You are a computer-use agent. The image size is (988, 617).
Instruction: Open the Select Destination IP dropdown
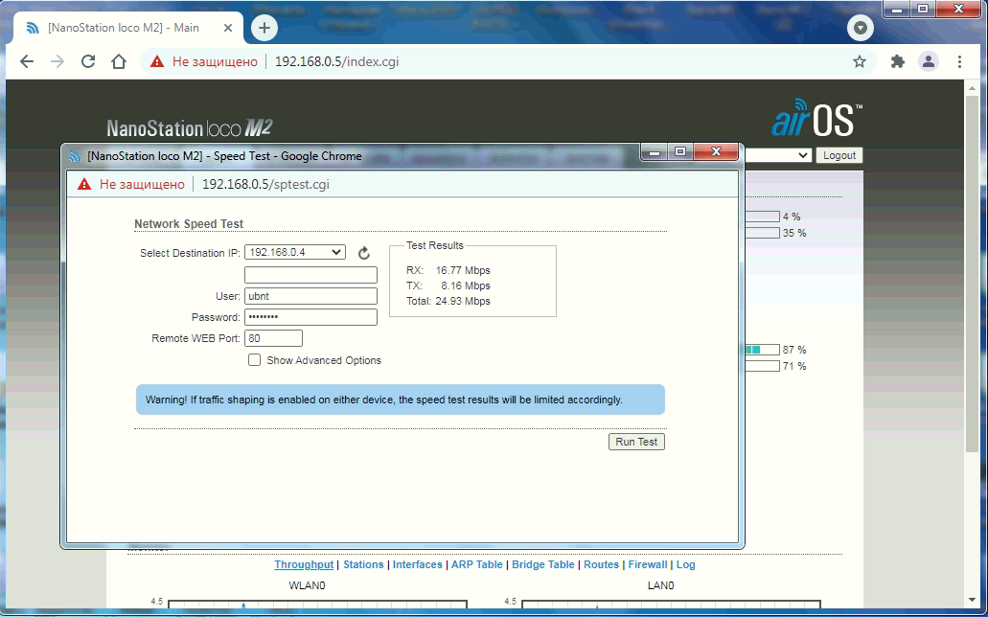click(x=295, y=252)
